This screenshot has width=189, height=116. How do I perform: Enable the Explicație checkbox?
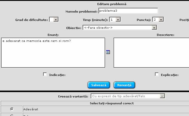click(x=157, y=74)
